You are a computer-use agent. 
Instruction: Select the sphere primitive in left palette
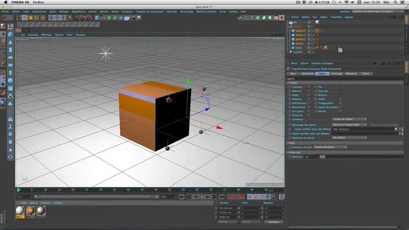click(10, 80)
